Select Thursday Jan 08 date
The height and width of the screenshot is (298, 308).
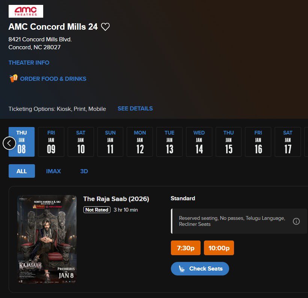tap(22, 142)
